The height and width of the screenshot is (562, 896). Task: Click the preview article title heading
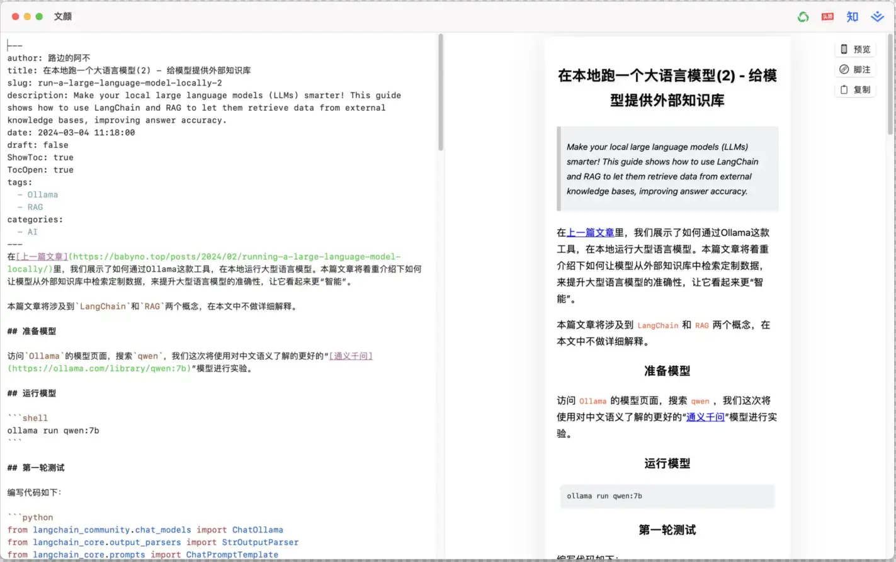pos(667,87)
